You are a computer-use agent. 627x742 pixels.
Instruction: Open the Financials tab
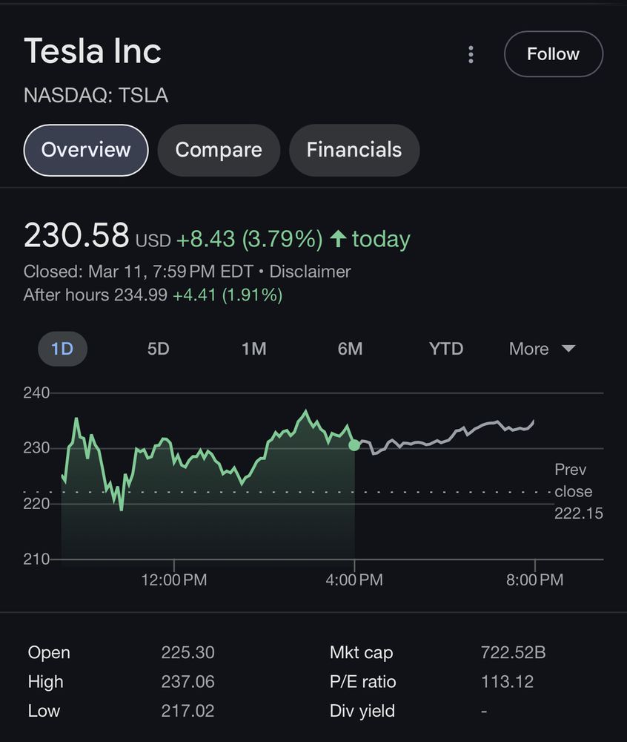354,150
